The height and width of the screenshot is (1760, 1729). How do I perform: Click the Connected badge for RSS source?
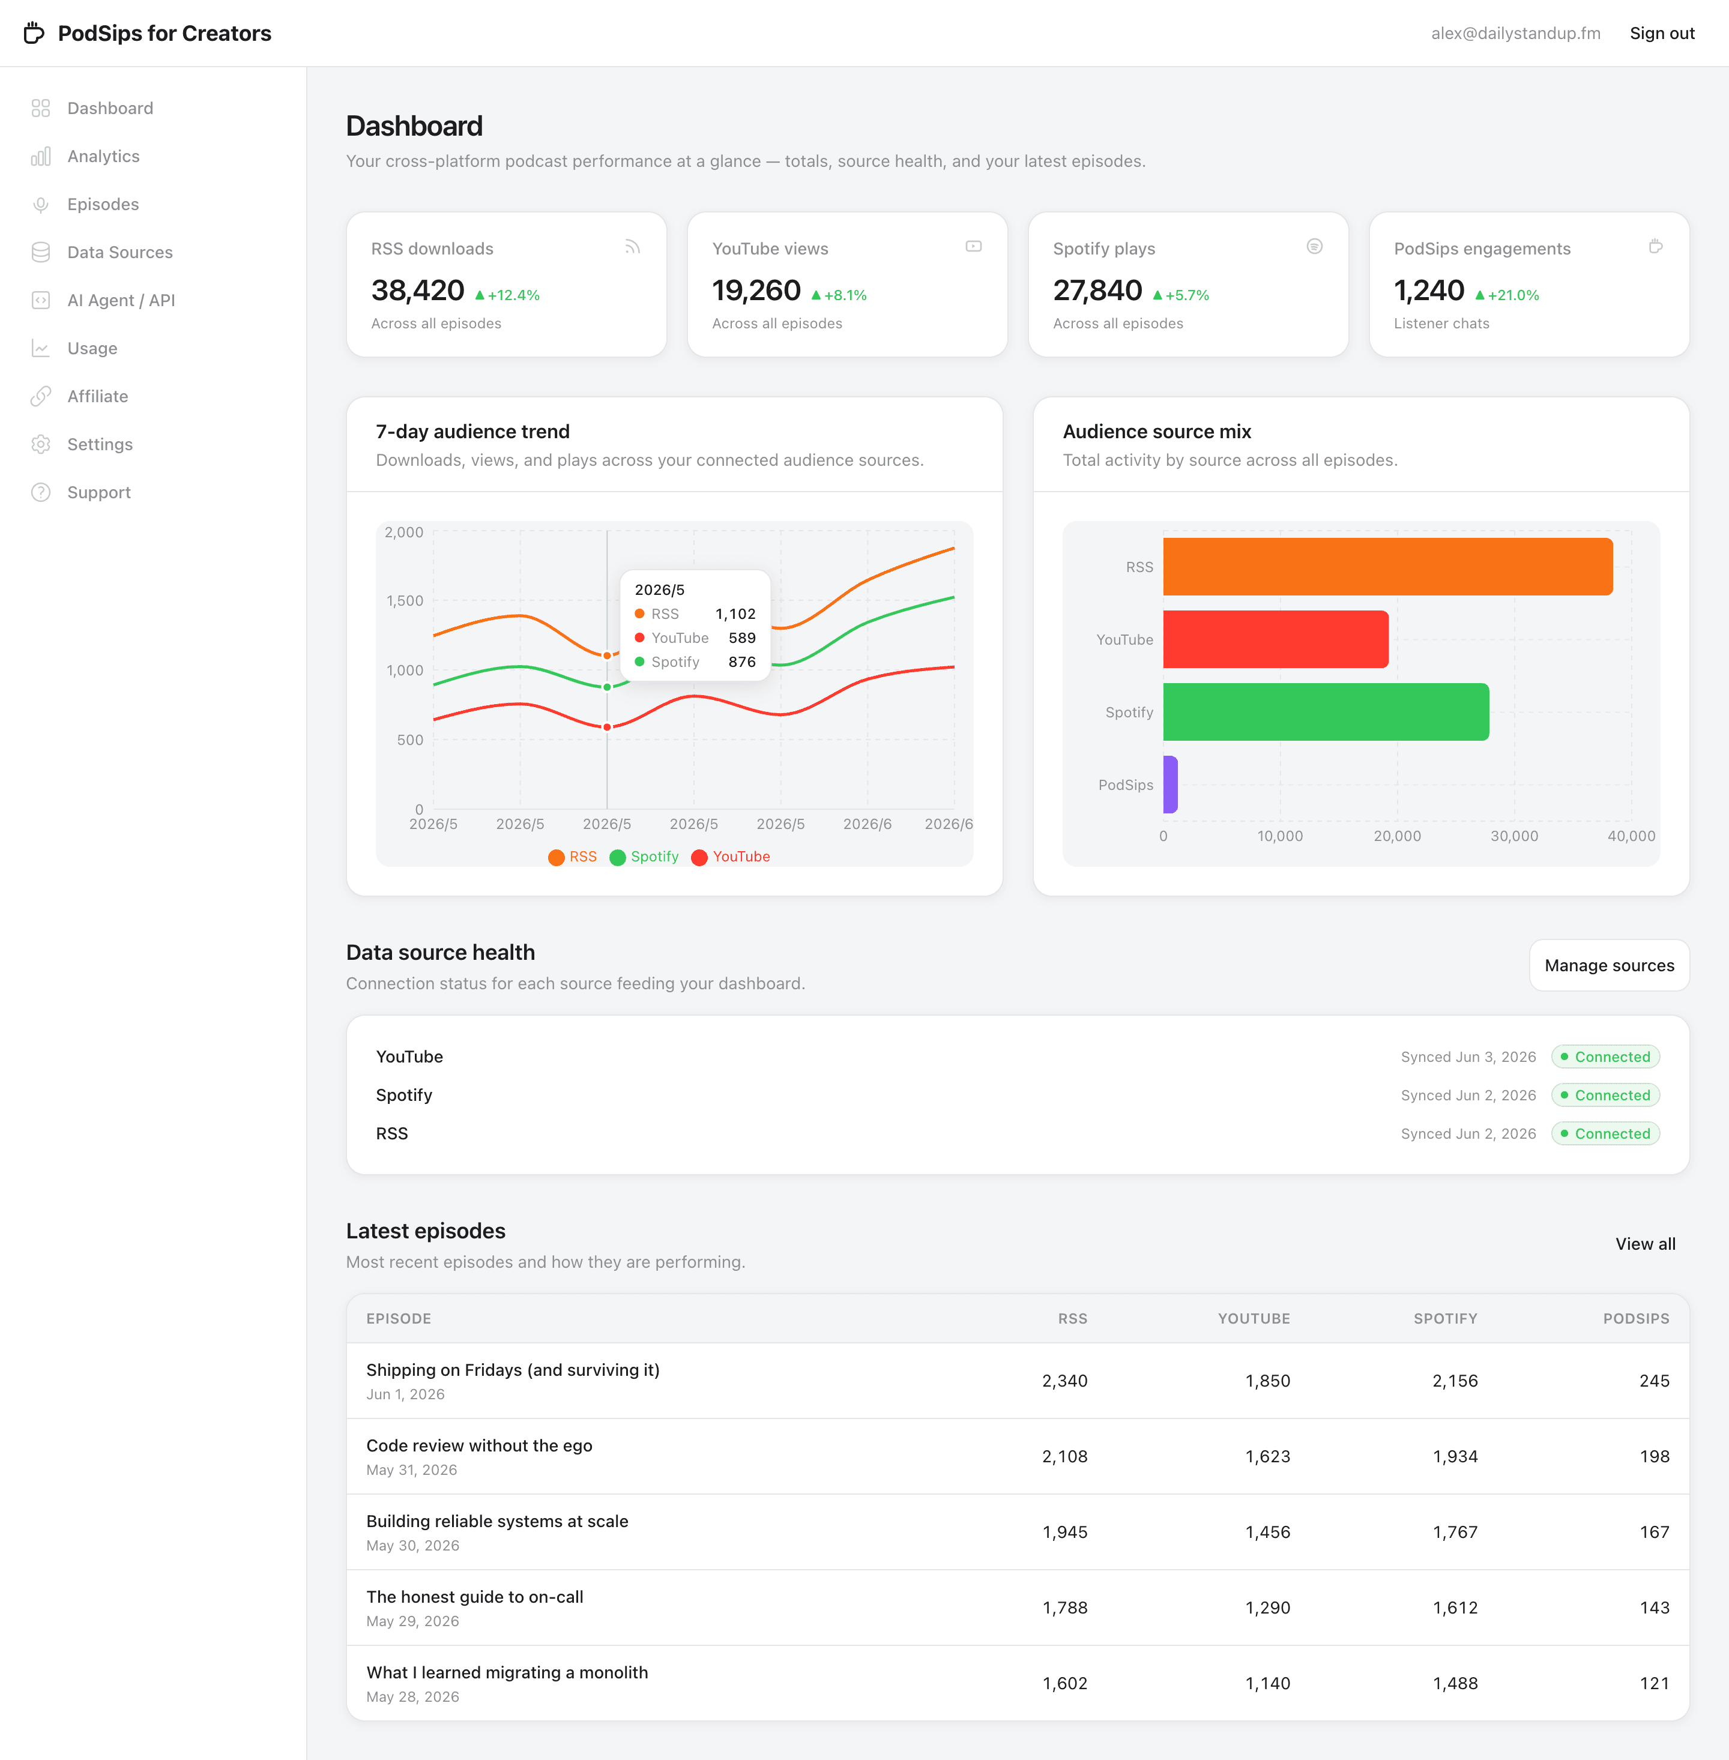coord(1605,1133)
